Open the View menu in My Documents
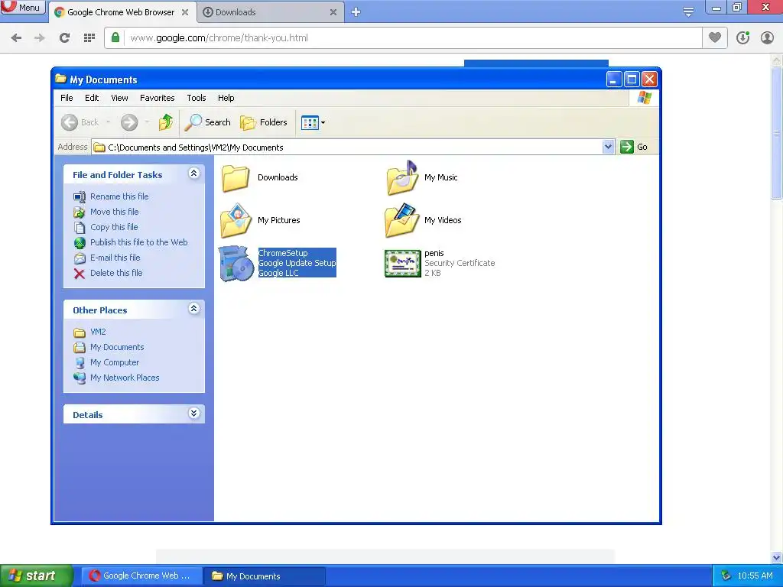783x587 pixels. [x=119, y=98]
